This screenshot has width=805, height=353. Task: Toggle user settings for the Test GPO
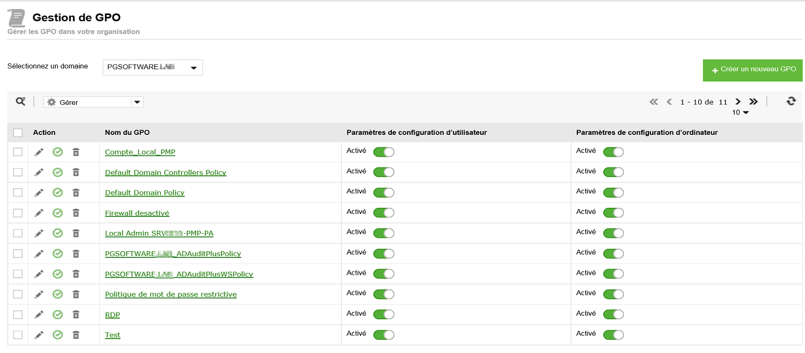click(383, 335)
